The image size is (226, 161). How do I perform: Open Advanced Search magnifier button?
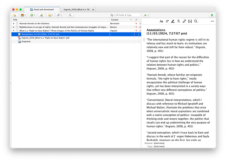pos(70,15)
